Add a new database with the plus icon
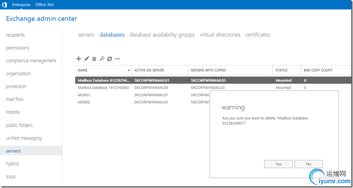The image size is (353, 188). coord(78,59)
